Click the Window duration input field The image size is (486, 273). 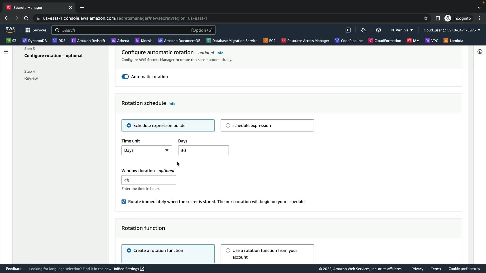(149, 180)
